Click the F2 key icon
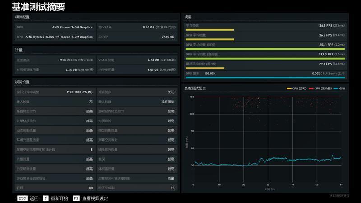The height and width of the screenshot is (203, 361). pyautogui.click(x=76, y=198)
